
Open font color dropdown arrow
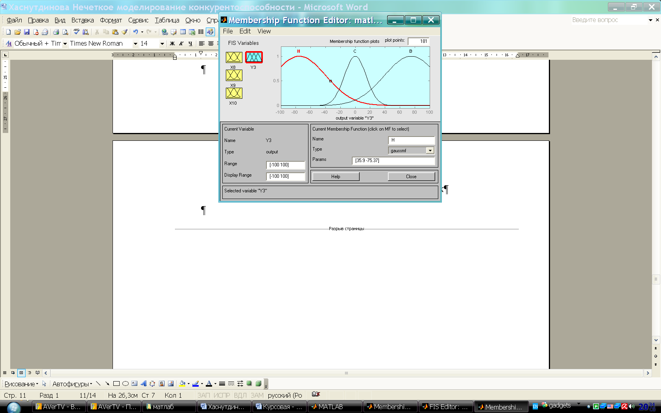pyautogui.click(x=215, y=384)
